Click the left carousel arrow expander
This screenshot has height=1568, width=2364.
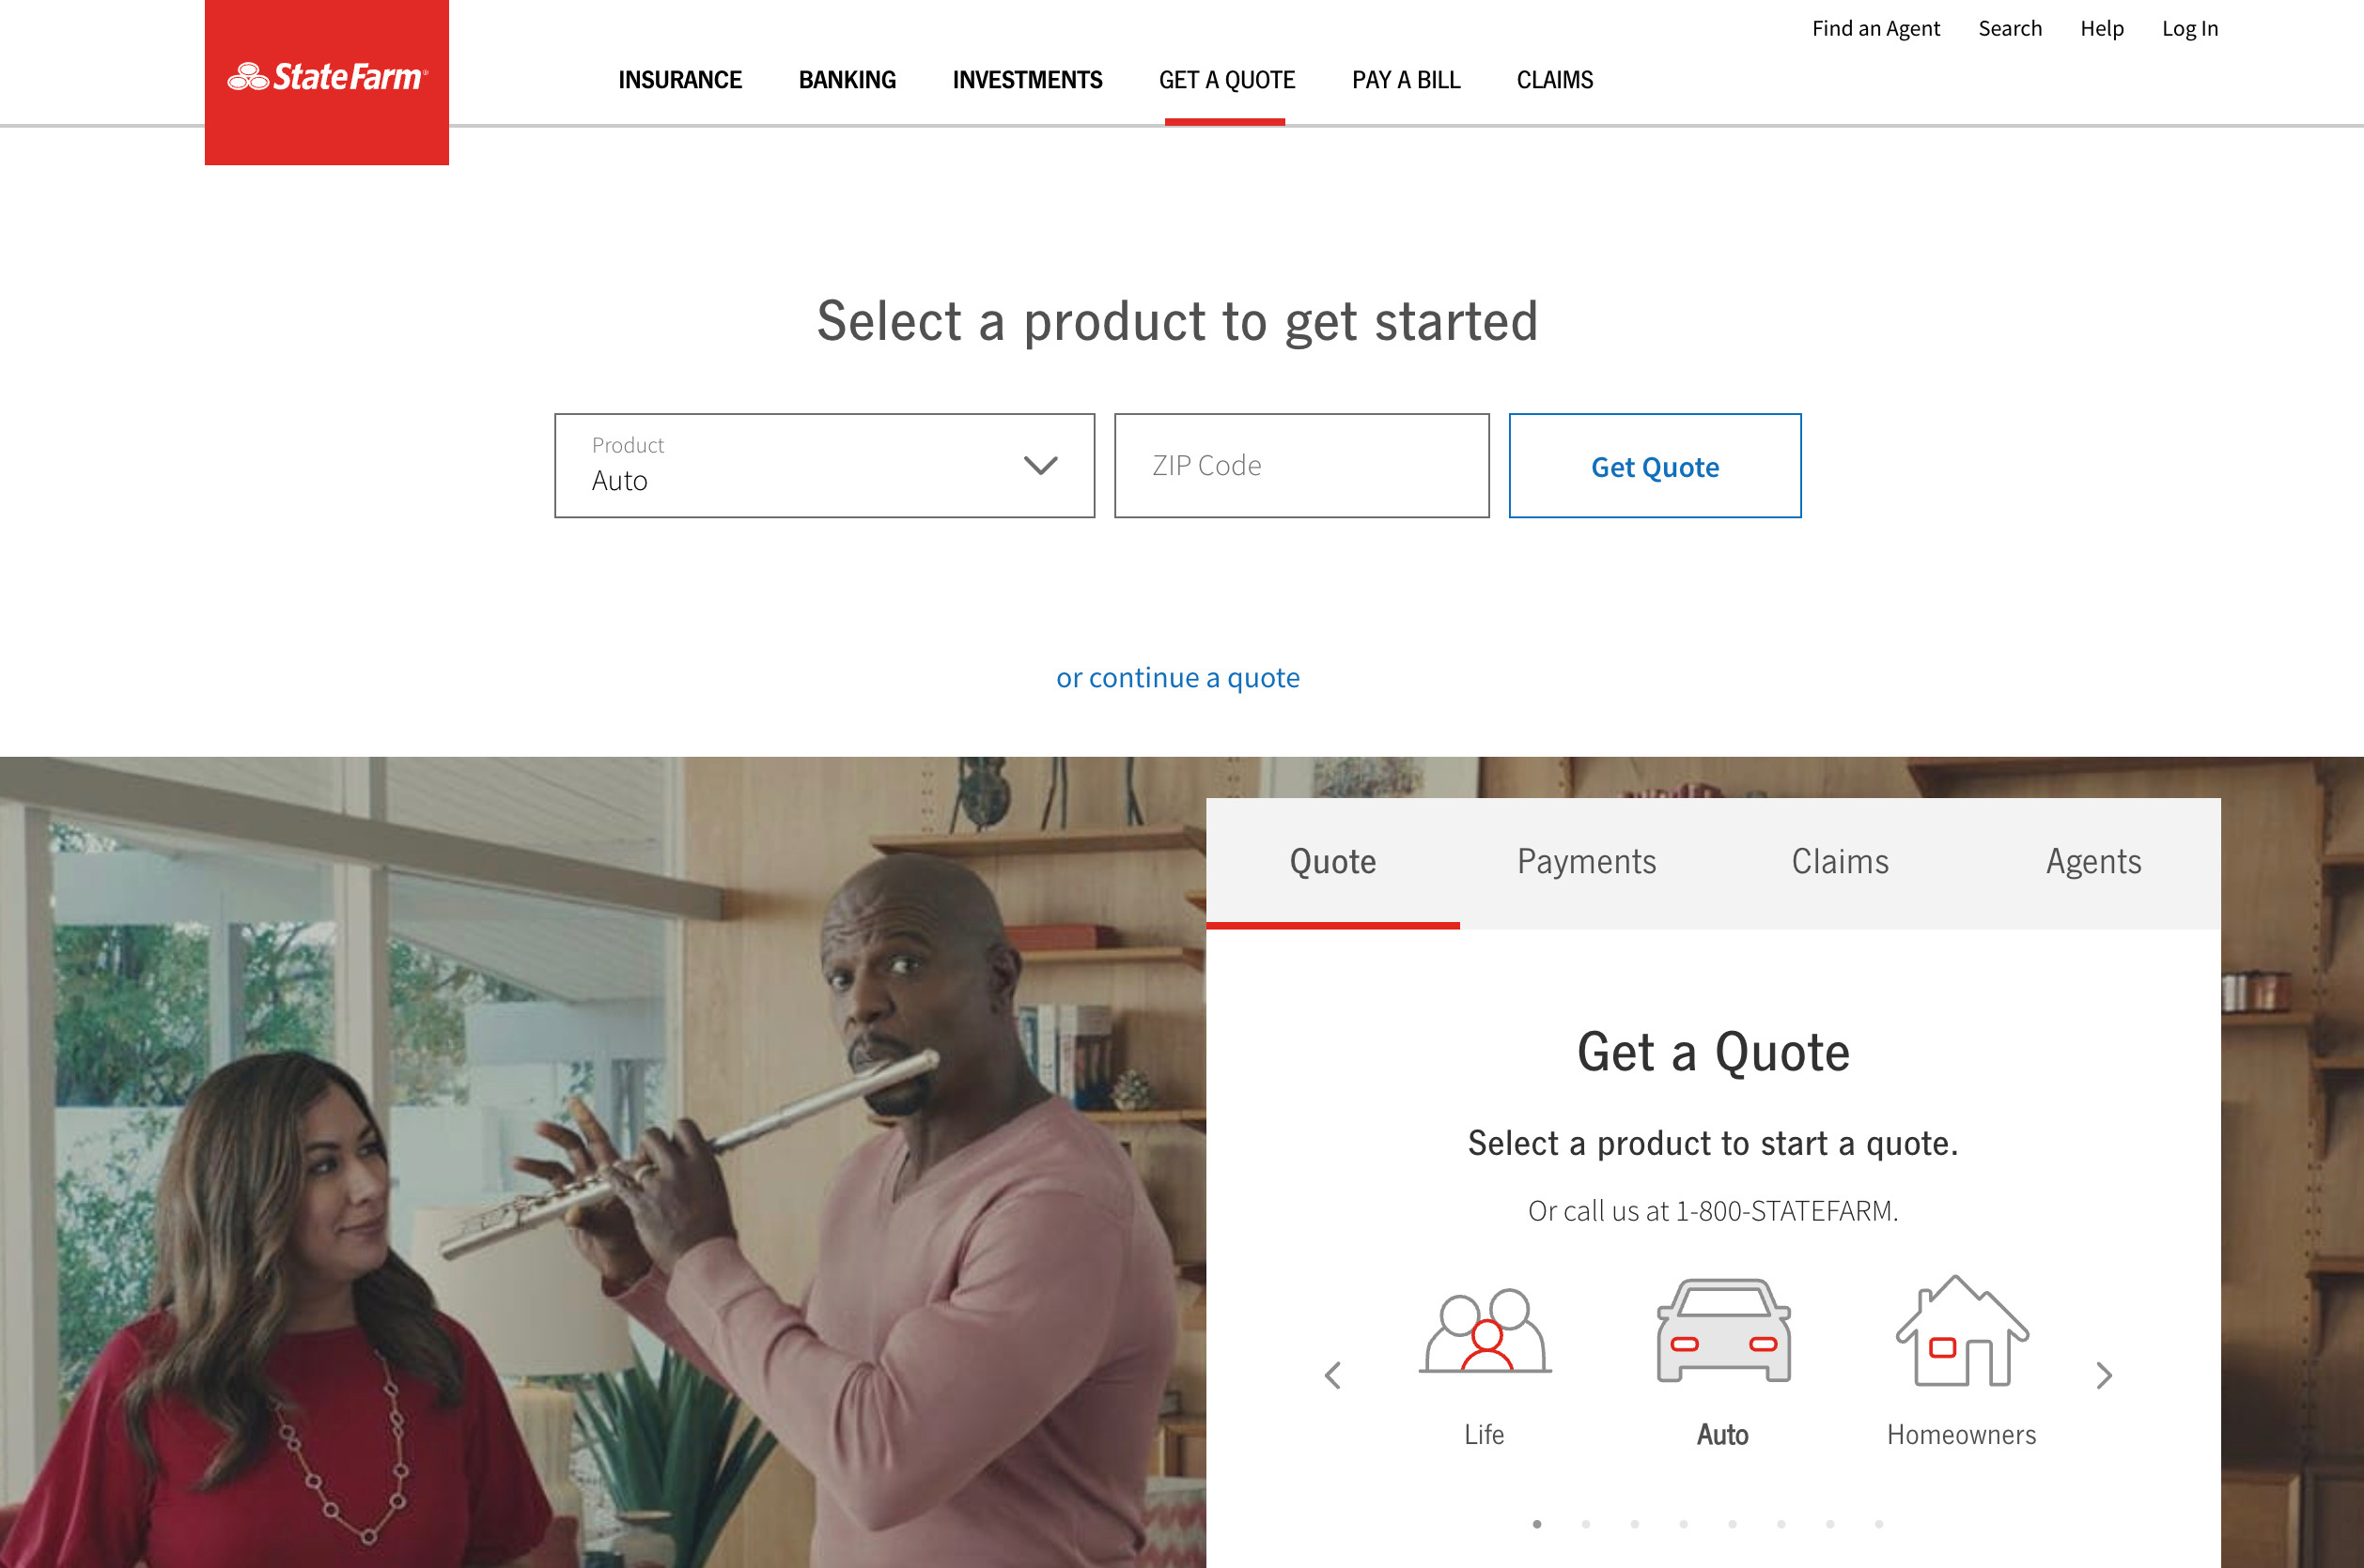coord(1332,1374)
